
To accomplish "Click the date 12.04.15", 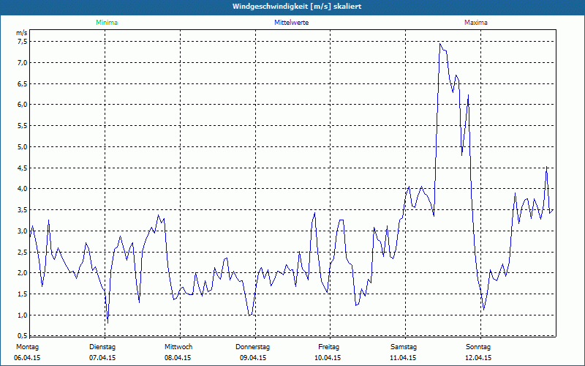I will (x=478, y=358).
